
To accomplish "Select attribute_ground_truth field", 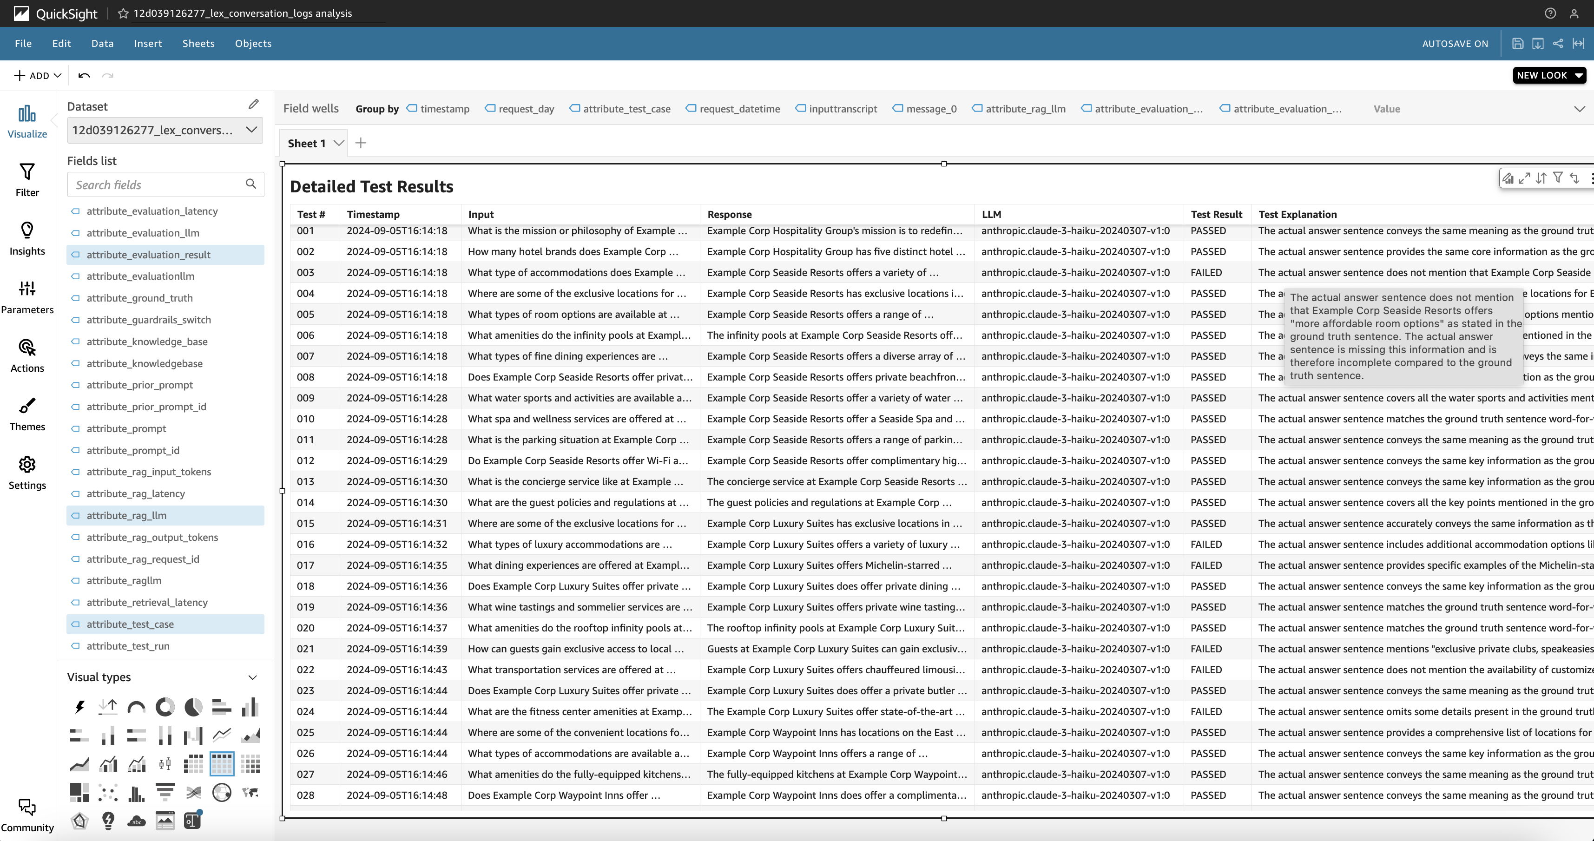I will 140,298.
